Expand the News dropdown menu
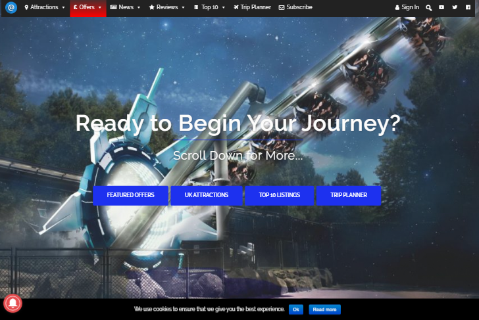 point(125,7)
